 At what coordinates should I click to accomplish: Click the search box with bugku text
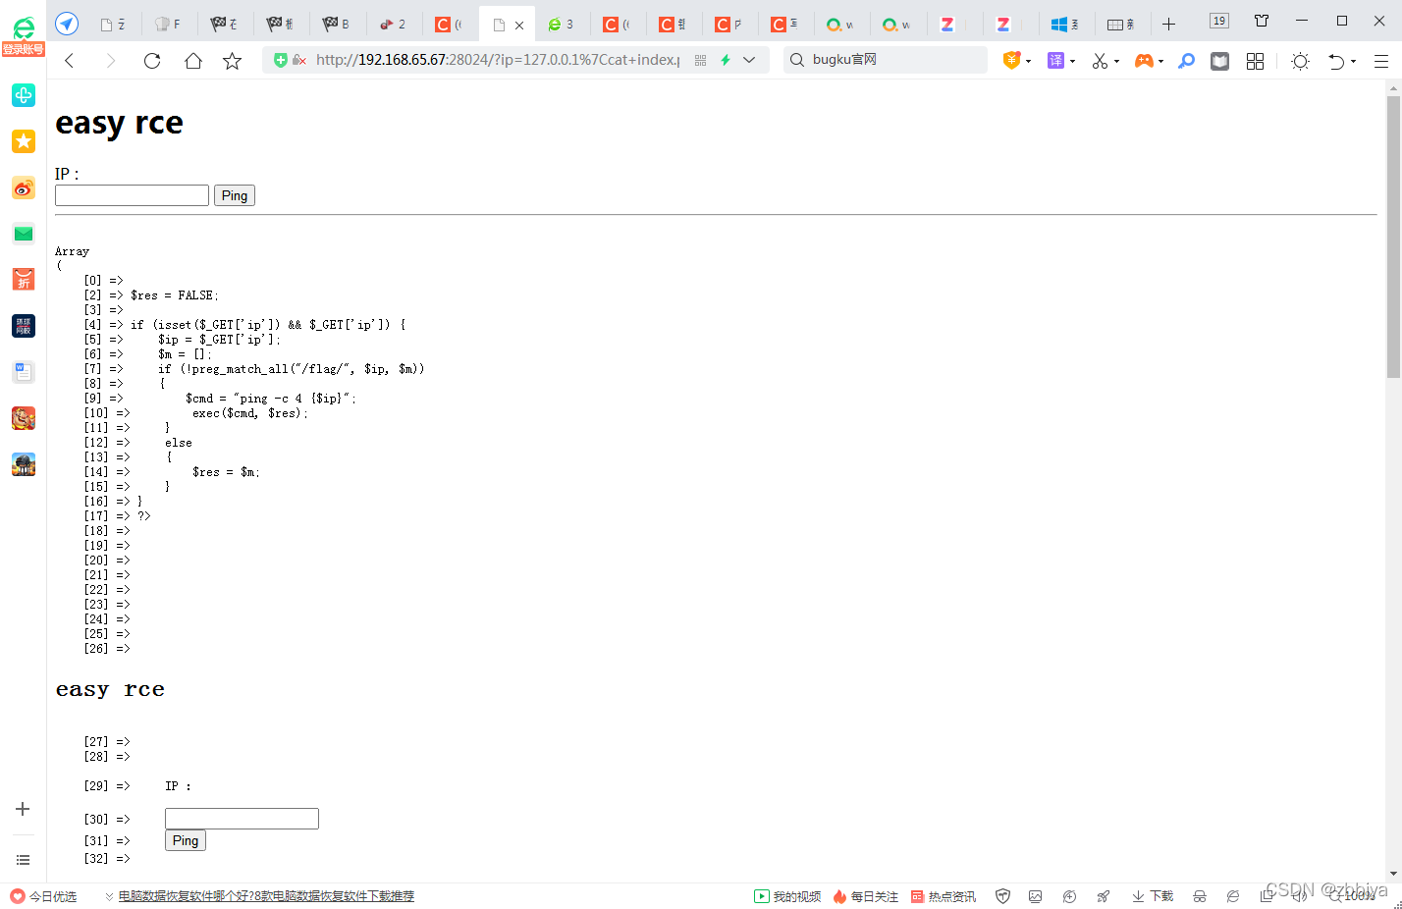[x=886, y=60]
